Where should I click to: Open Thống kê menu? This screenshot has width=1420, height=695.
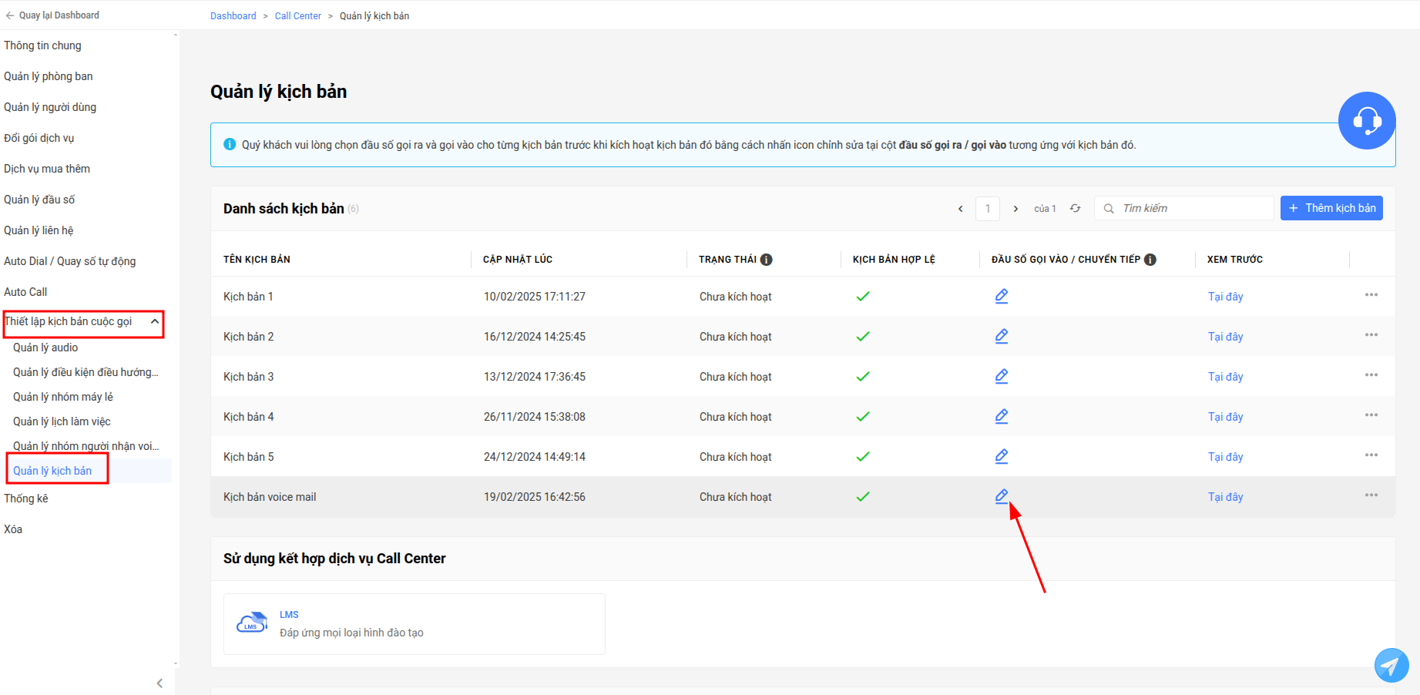(26, 499)
